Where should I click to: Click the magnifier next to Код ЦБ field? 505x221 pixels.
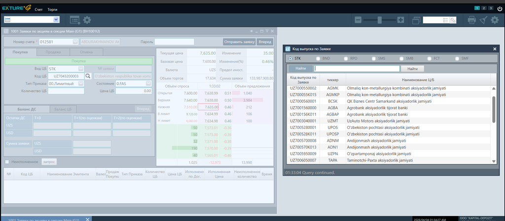(88, 76)
